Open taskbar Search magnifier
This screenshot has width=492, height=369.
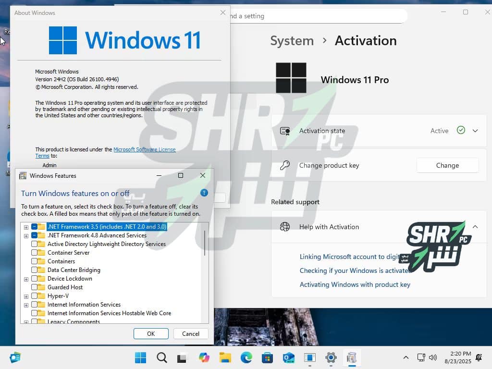coord(161,357)
